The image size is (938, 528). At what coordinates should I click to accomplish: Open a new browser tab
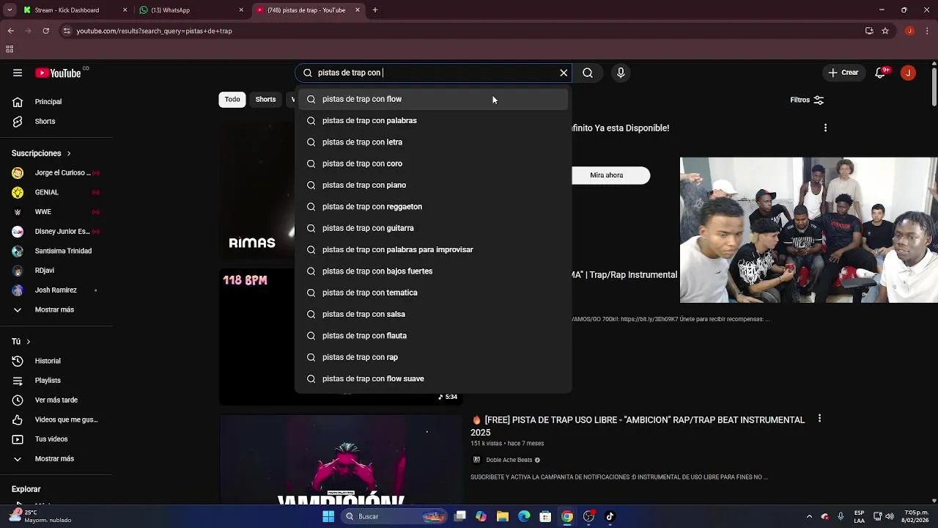click(x=375, y=10)
